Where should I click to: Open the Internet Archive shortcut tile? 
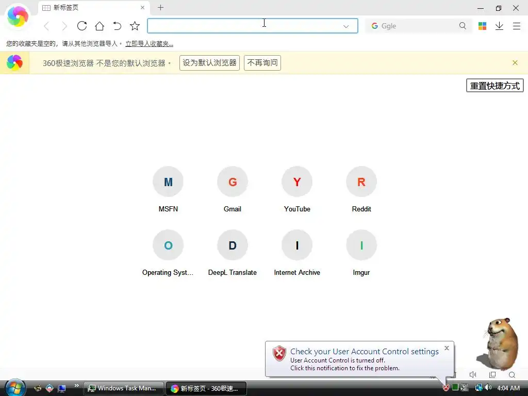pos(297,253)
